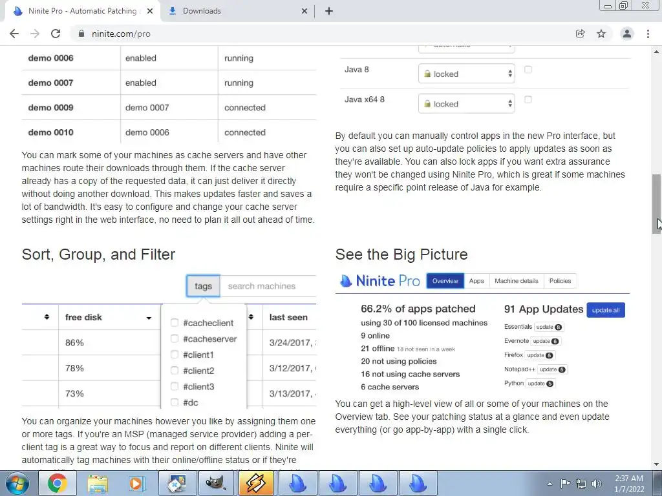Sort using arrows left of free disk
This screenshot has height=496, width=662.
coord(47,316)
